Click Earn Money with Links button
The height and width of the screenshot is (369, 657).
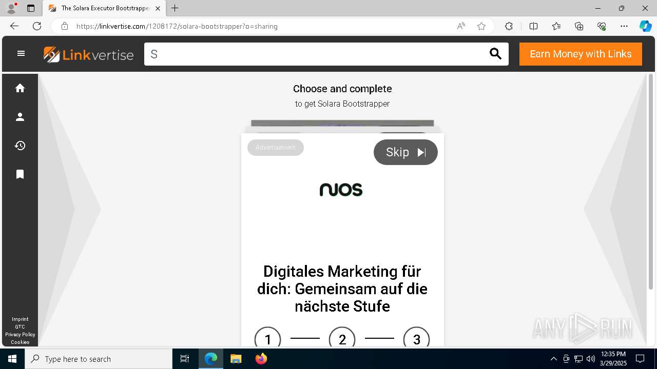point(581,54)
